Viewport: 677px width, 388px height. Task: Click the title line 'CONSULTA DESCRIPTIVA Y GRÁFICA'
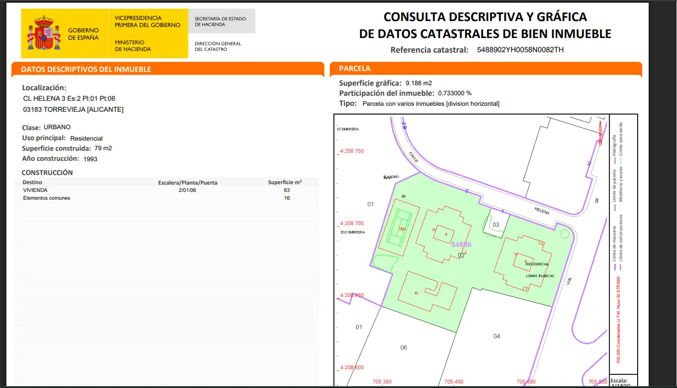click(x=485, y=17)
